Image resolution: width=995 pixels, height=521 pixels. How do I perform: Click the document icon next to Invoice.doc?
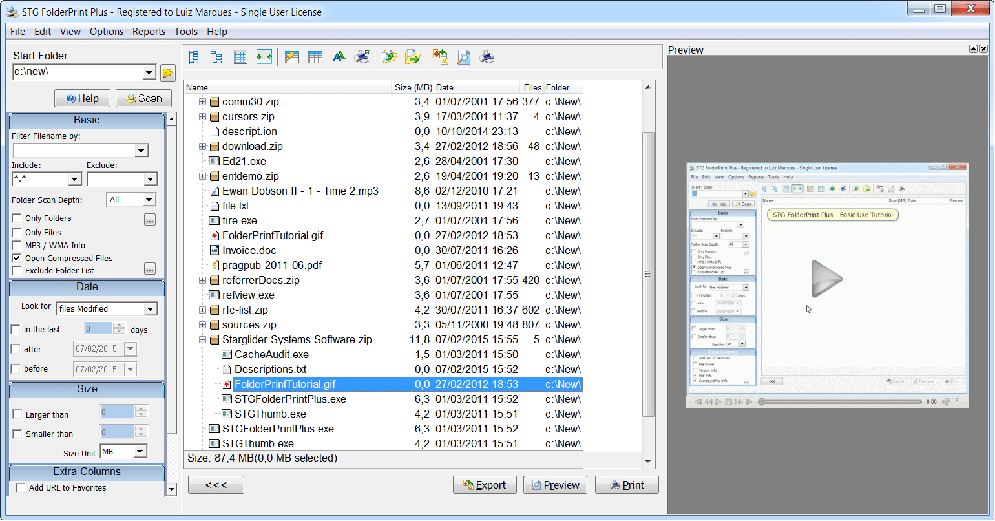coord(215,251)
